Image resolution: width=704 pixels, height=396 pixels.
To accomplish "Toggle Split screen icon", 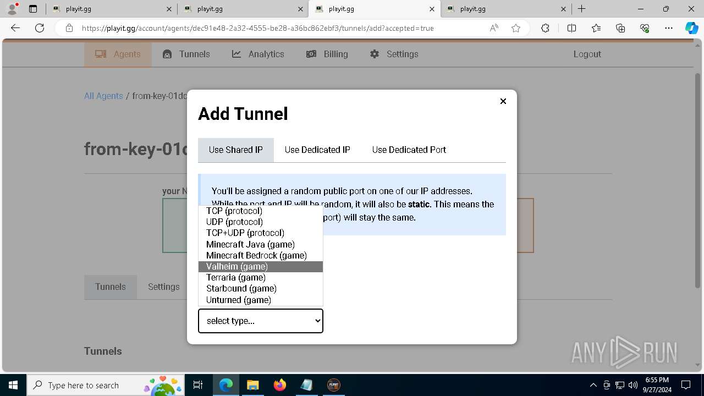I will pos(571,28).
